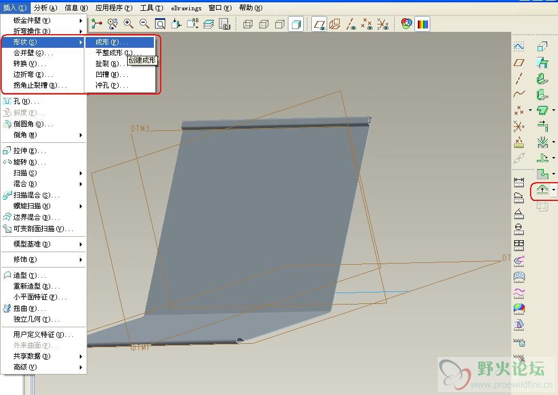Click the Form tool icon
The image size is (558, 395).
tap(542, 190)
